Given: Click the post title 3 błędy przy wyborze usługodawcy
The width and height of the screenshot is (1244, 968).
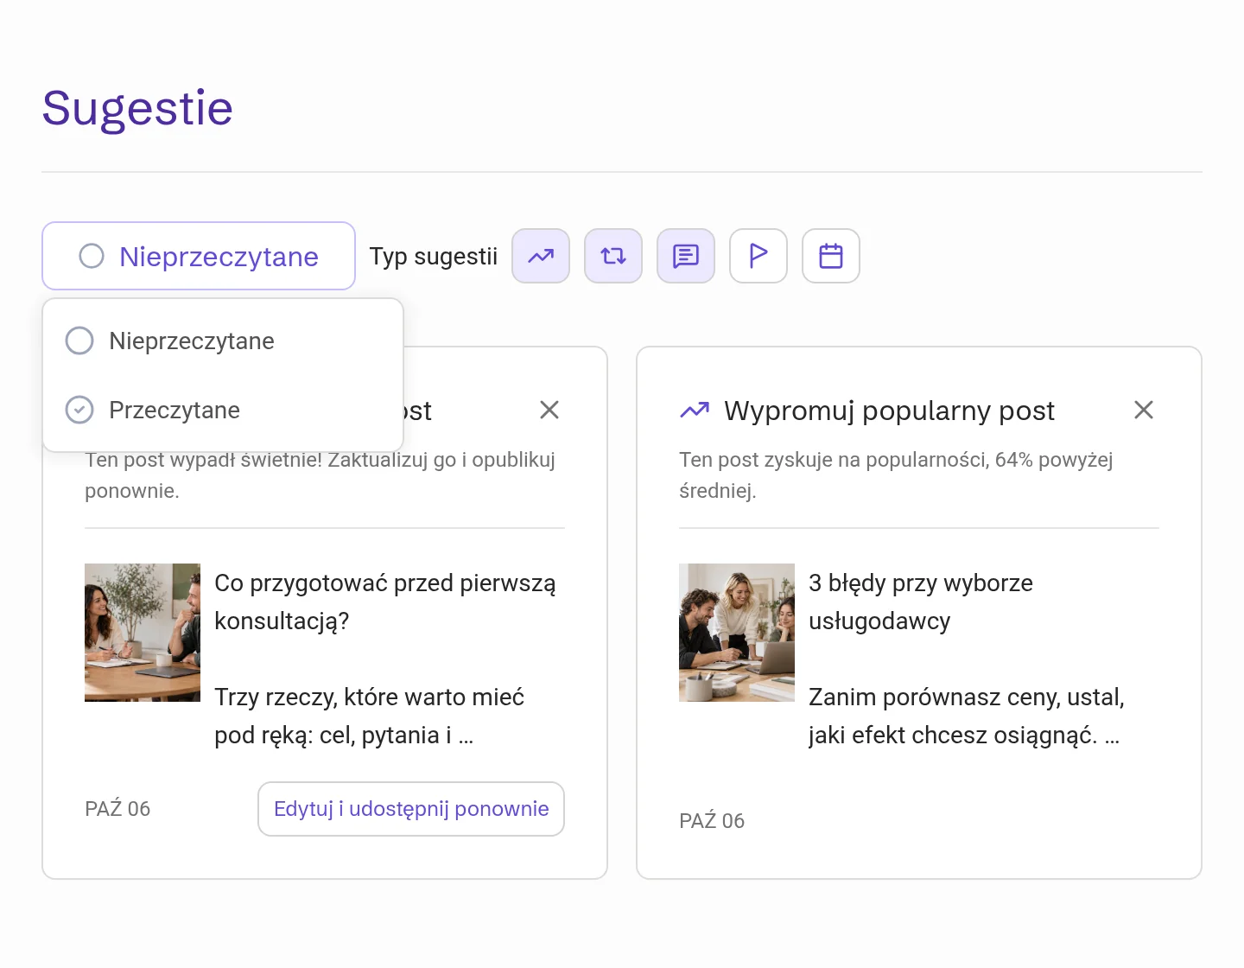Looking at the screenshot, I should click(x=921, y=602).
